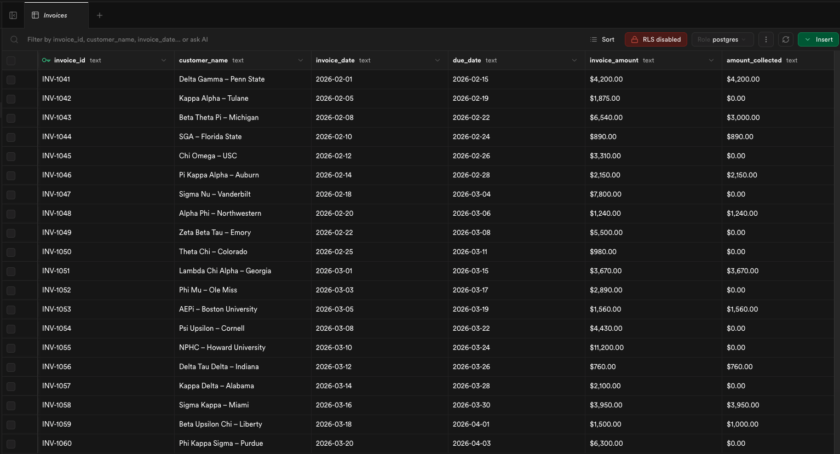Click cell Phi Kappa Sigma – Purdue
Image resolution: width=840 pixels, height=454 pixels.
243,444
